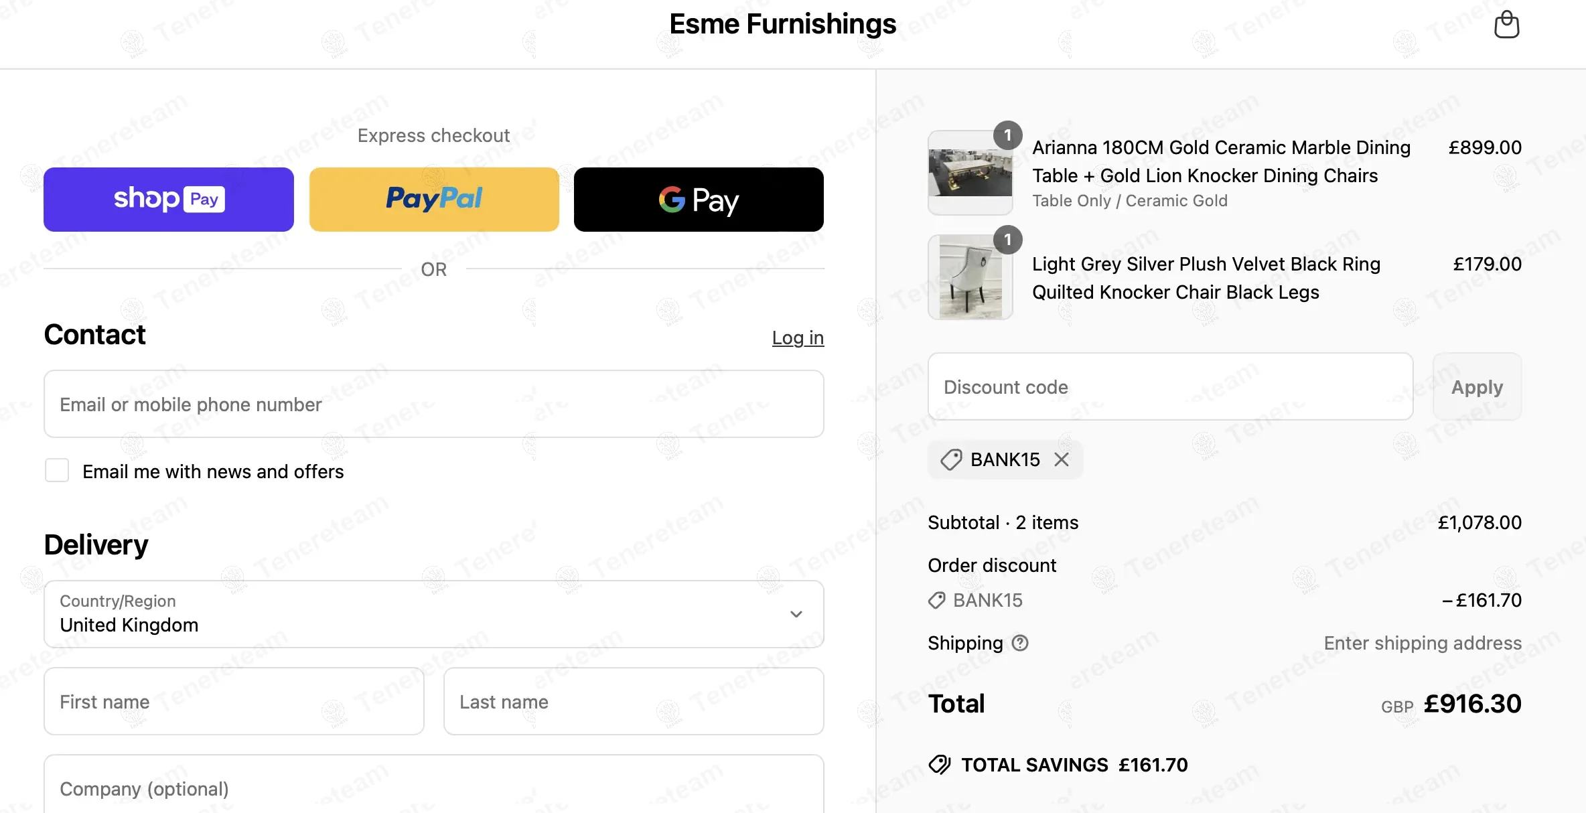Open the Arianna dining table thumbnail
The image size is (1586, 813).
[x=970, y=173]
